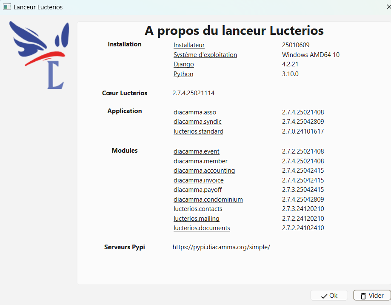
Task: Follow the Python link
Action: tap(183, 74)
